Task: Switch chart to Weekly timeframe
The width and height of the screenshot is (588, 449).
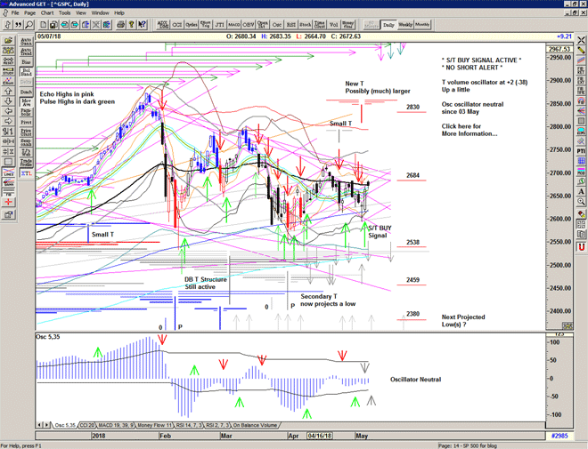Action: [406, 25]
